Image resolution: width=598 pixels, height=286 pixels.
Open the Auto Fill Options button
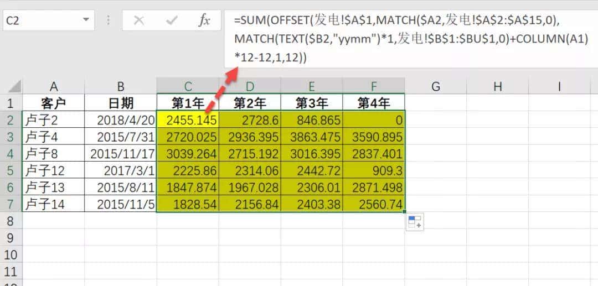coord(415,222)
